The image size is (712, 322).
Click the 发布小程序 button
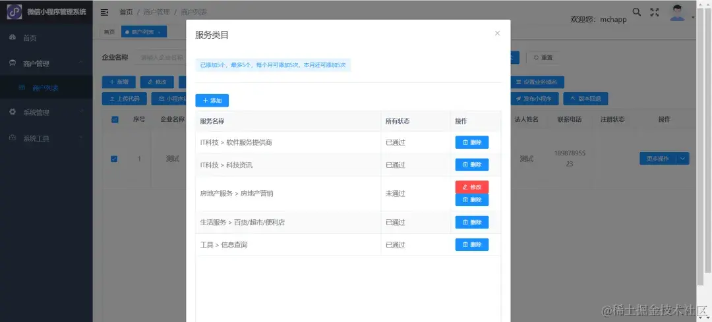pos(534,98)
